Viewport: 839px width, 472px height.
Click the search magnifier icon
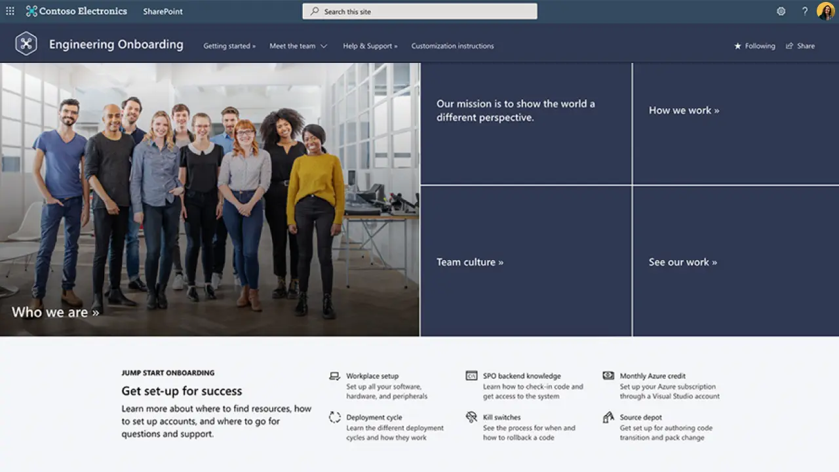(315, 11)
